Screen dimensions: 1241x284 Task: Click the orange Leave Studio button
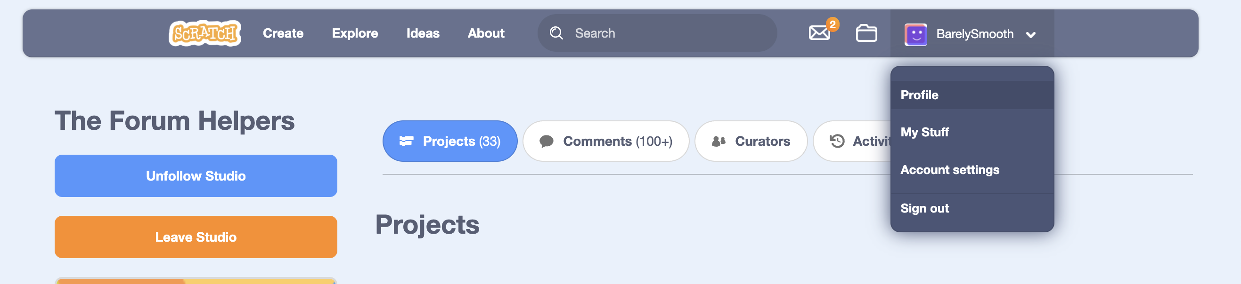(x=196, y=237)
